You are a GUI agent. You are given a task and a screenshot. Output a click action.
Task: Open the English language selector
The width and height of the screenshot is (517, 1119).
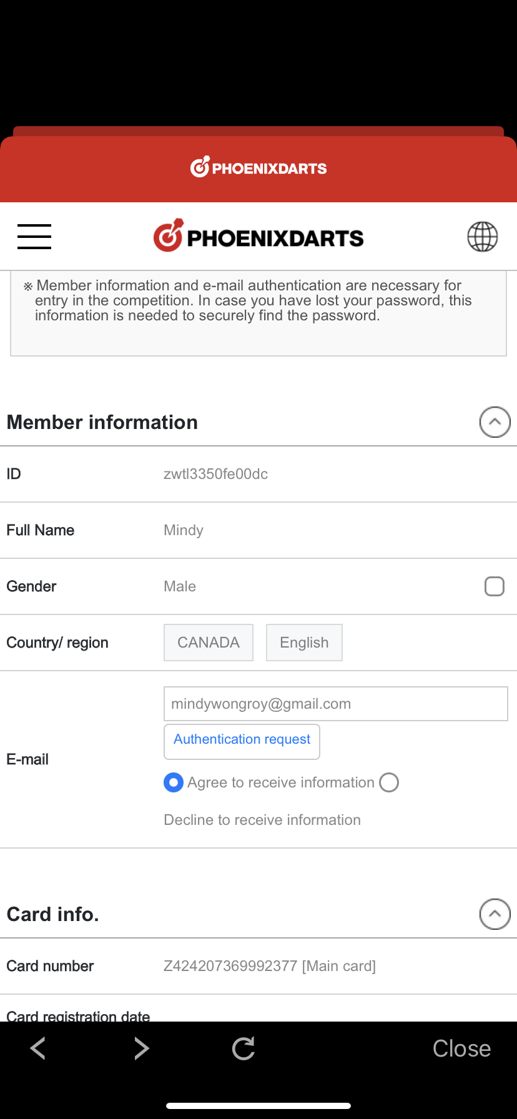(304, 643)
